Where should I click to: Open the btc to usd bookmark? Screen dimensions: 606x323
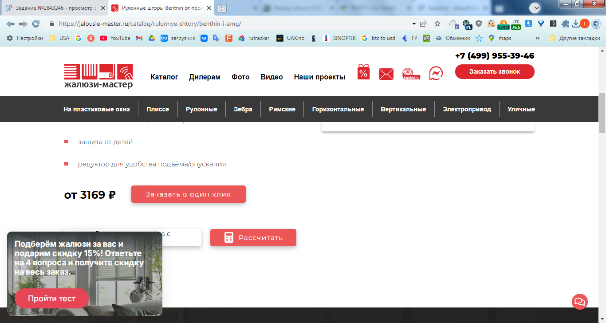click(378, 38)
